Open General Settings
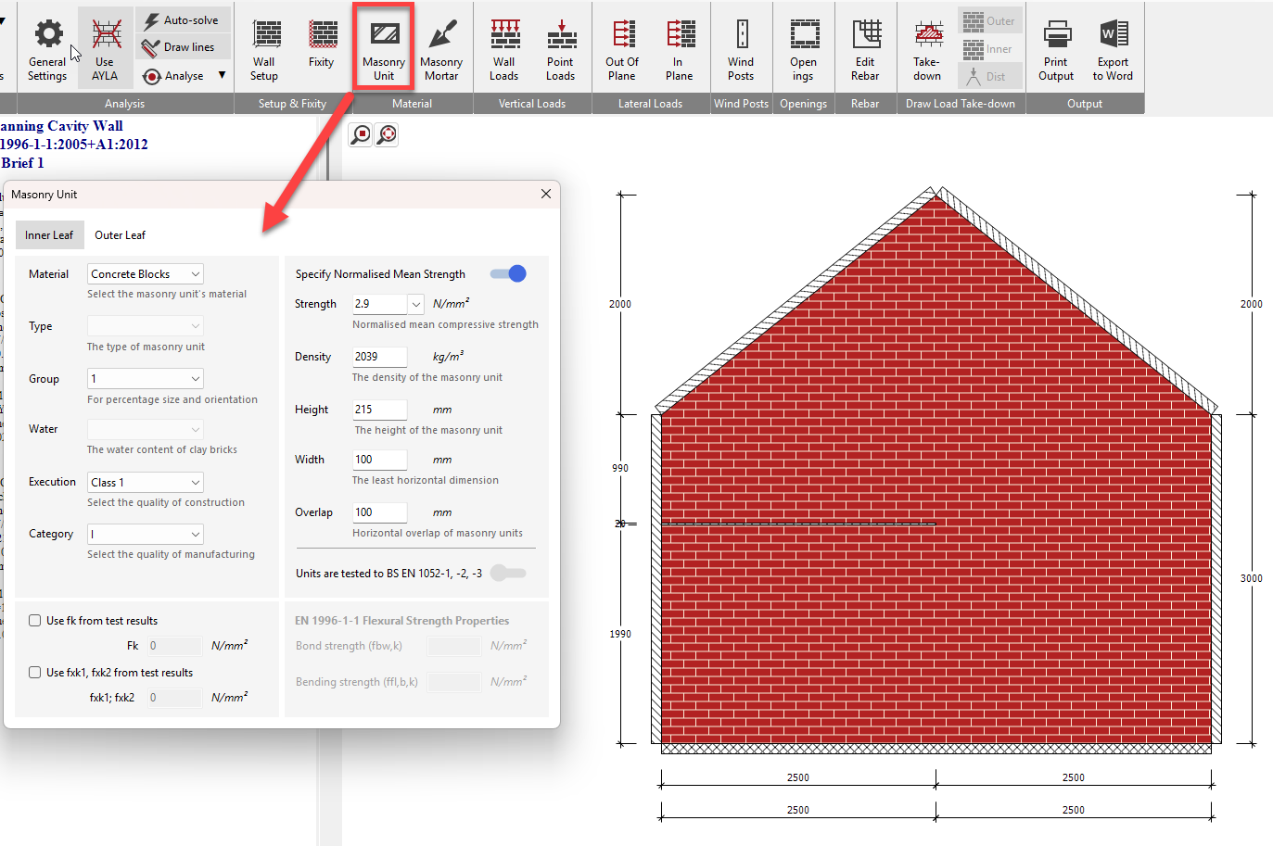Image resolution: width=1273 pixels, height=846 pixels. tap(46, 46)
